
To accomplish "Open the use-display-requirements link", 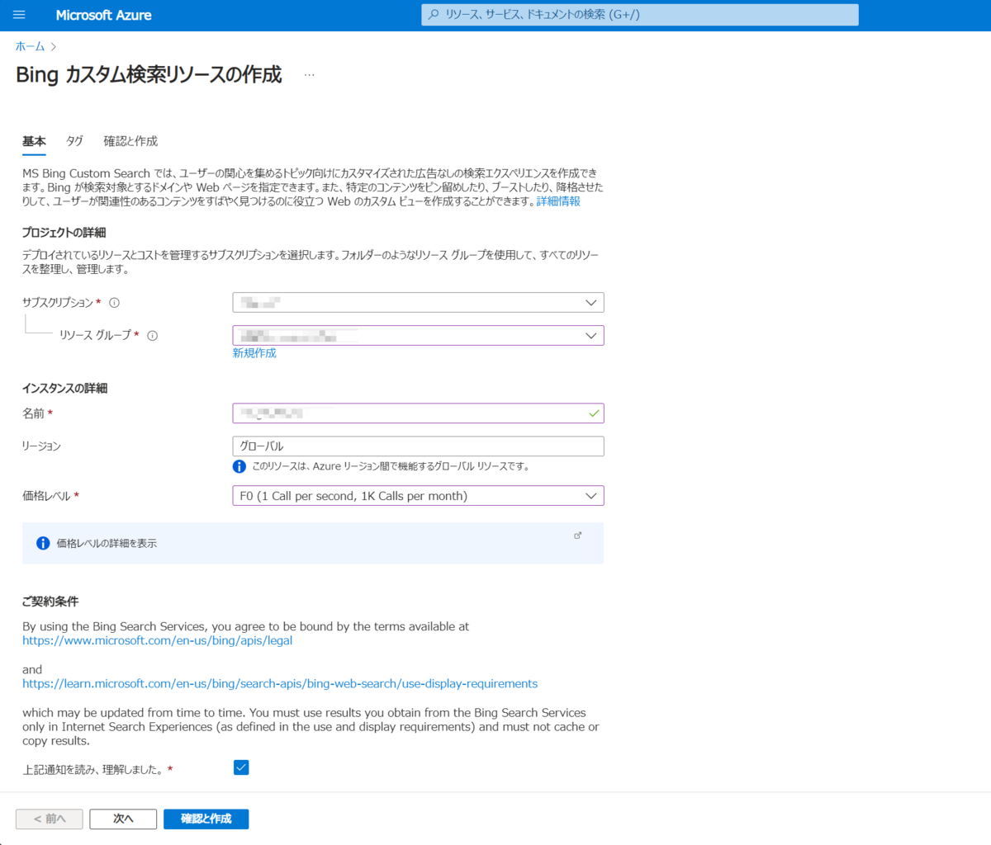I will (x=280, y=684).
